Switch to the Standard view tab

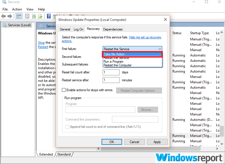64,154
